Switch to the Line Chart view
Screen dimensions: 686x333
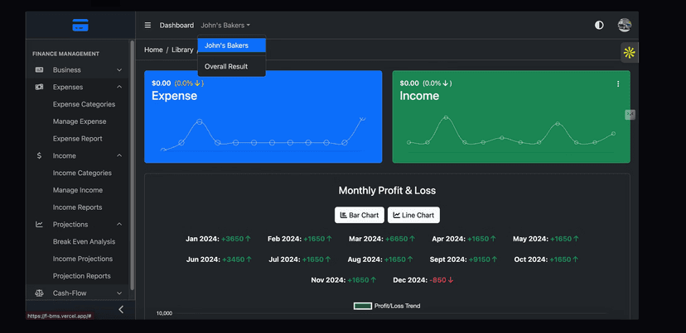413,215
